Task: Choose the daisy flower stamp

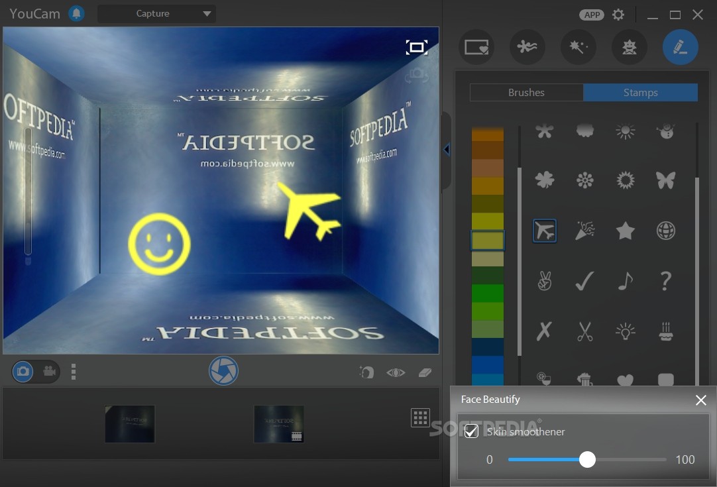Action: click(x=585, y=180)
